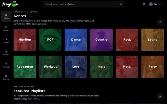Click the START WITH A SOUND label

[25, 12]
